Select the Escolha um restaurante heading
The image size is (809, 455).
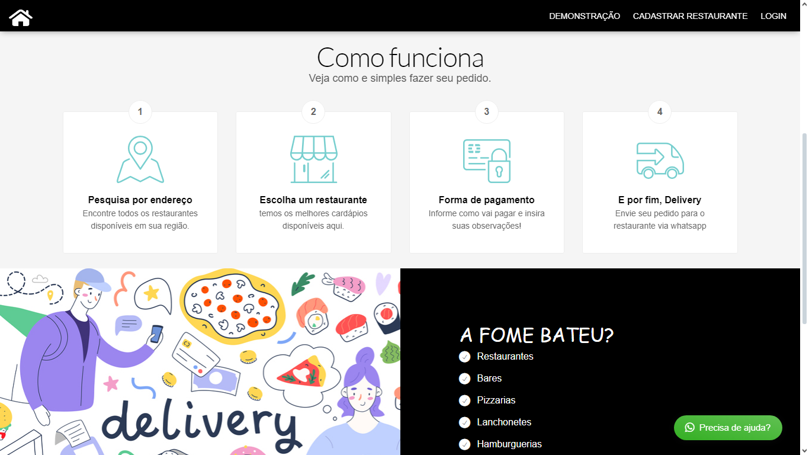click(x=313, y=200)
